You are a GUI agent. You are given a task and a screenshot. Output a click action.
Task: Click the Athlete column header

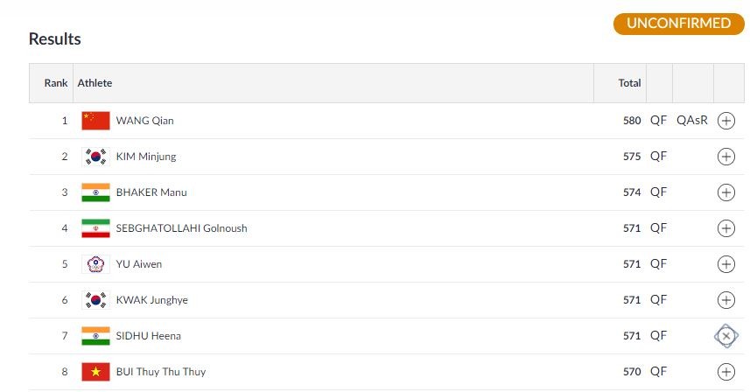(x=95, y=83)
